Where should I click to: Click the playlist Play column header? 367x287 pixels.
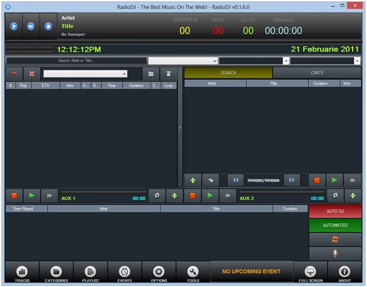[23, 86]
